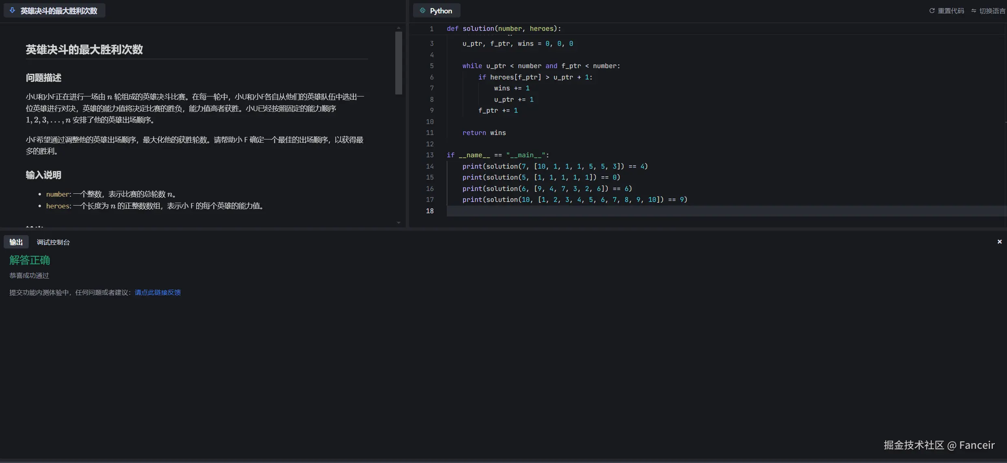
Task: Click the sticky def solution header line
Action: (504, 28)
